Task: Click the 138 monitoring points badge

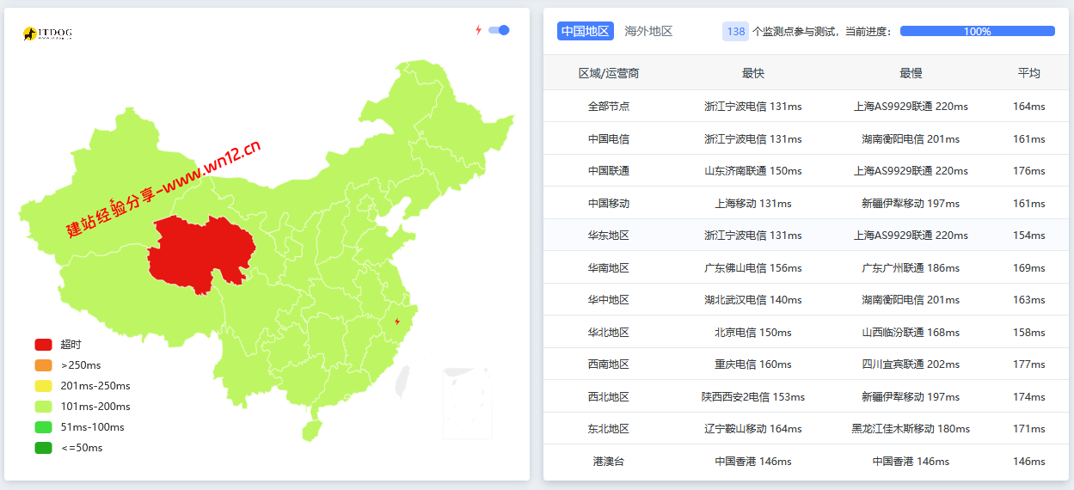Action: click(x=735, y=31)
